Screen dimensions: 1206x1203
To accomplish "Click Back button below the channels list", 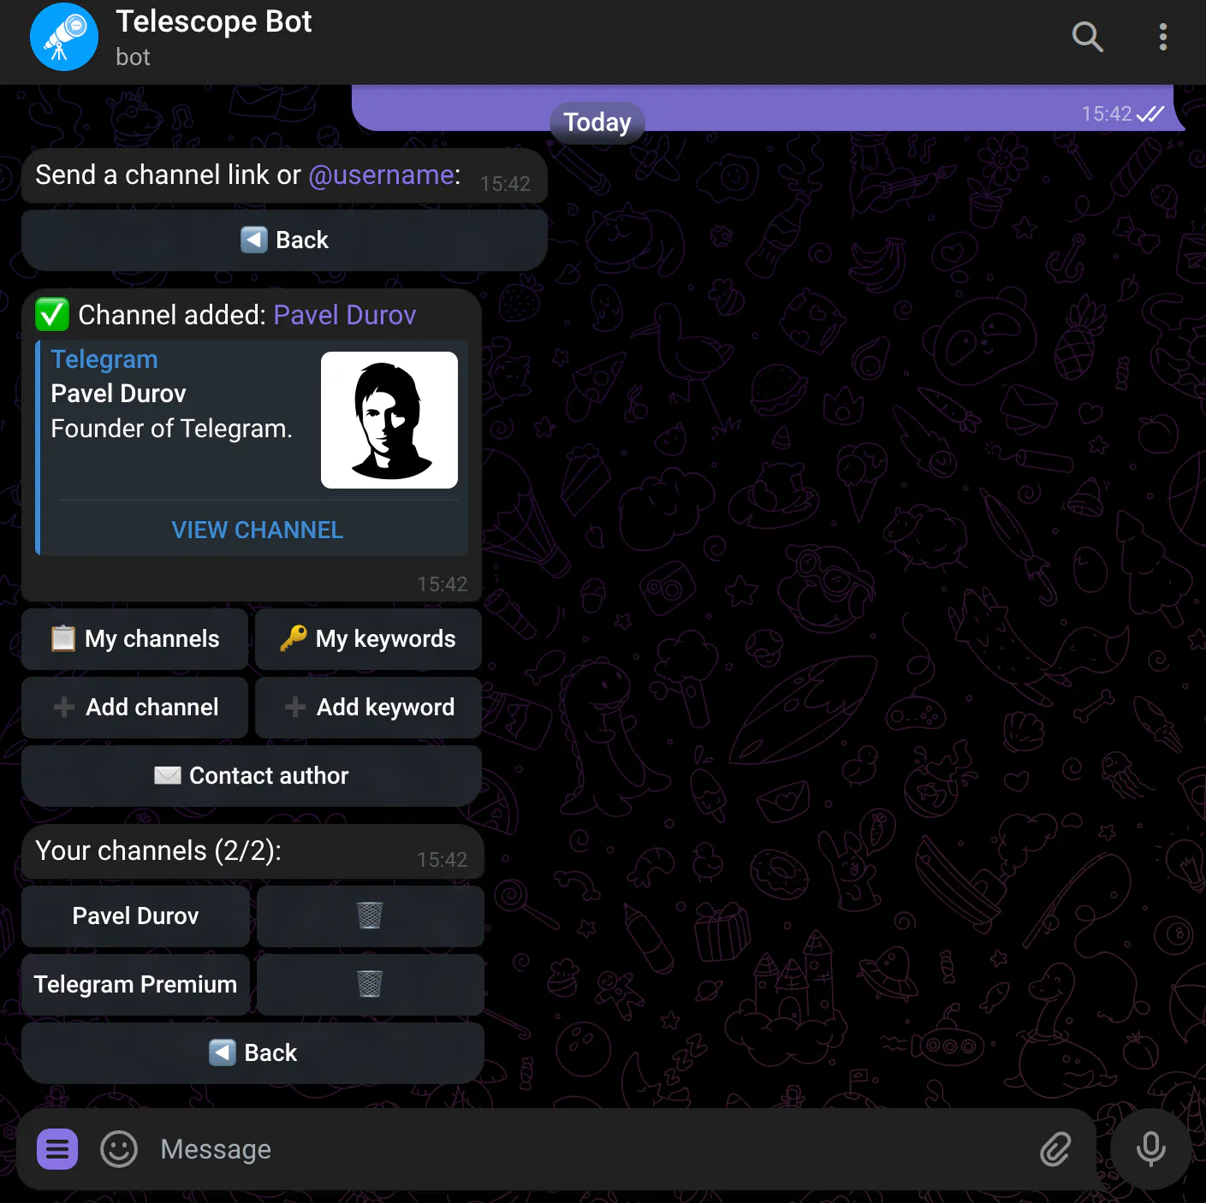I will 252,1052.
